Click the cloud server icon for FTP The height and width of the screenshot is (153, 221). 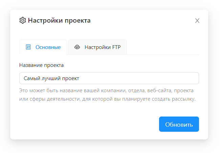tap(77, 47)
